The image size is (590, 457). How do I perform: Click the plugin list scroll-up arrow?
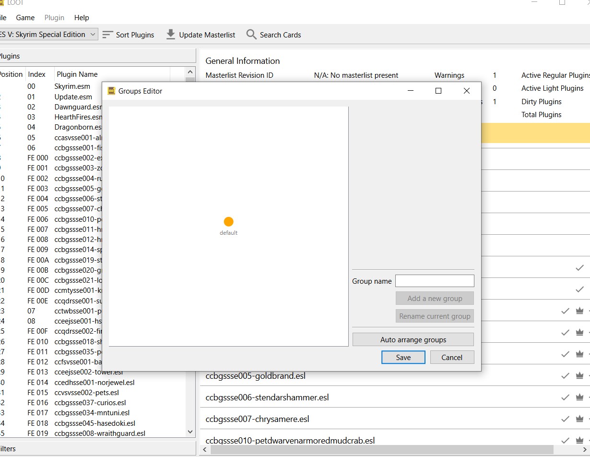[190, 72]
